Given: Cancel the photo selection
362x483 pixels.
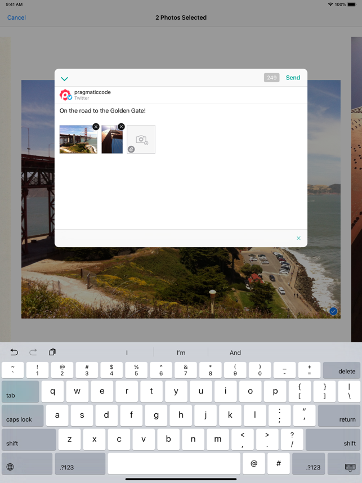Looking at the screenshot, I should (16, 17).
